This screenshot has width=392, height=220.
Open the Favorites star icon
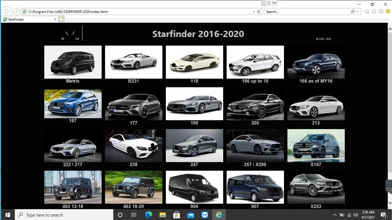[x=374, y=12]
